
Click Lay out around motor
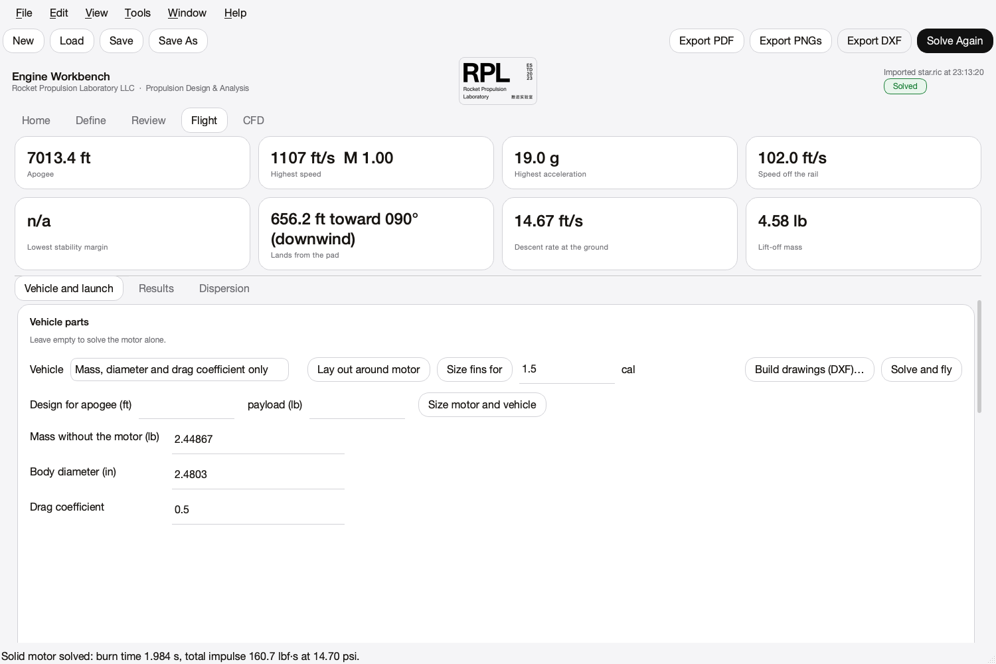pos(369,369)
